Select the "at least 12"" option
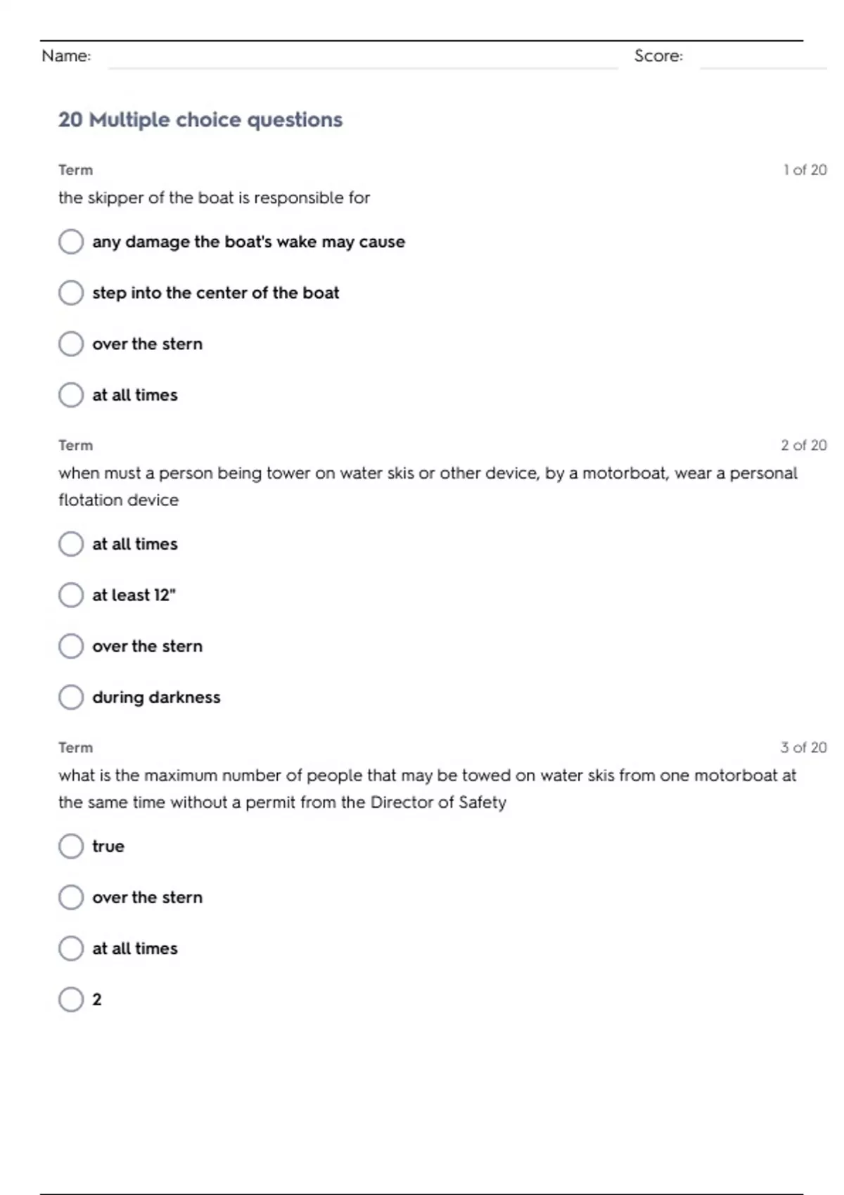844x1195 pixels. [71, 595]
